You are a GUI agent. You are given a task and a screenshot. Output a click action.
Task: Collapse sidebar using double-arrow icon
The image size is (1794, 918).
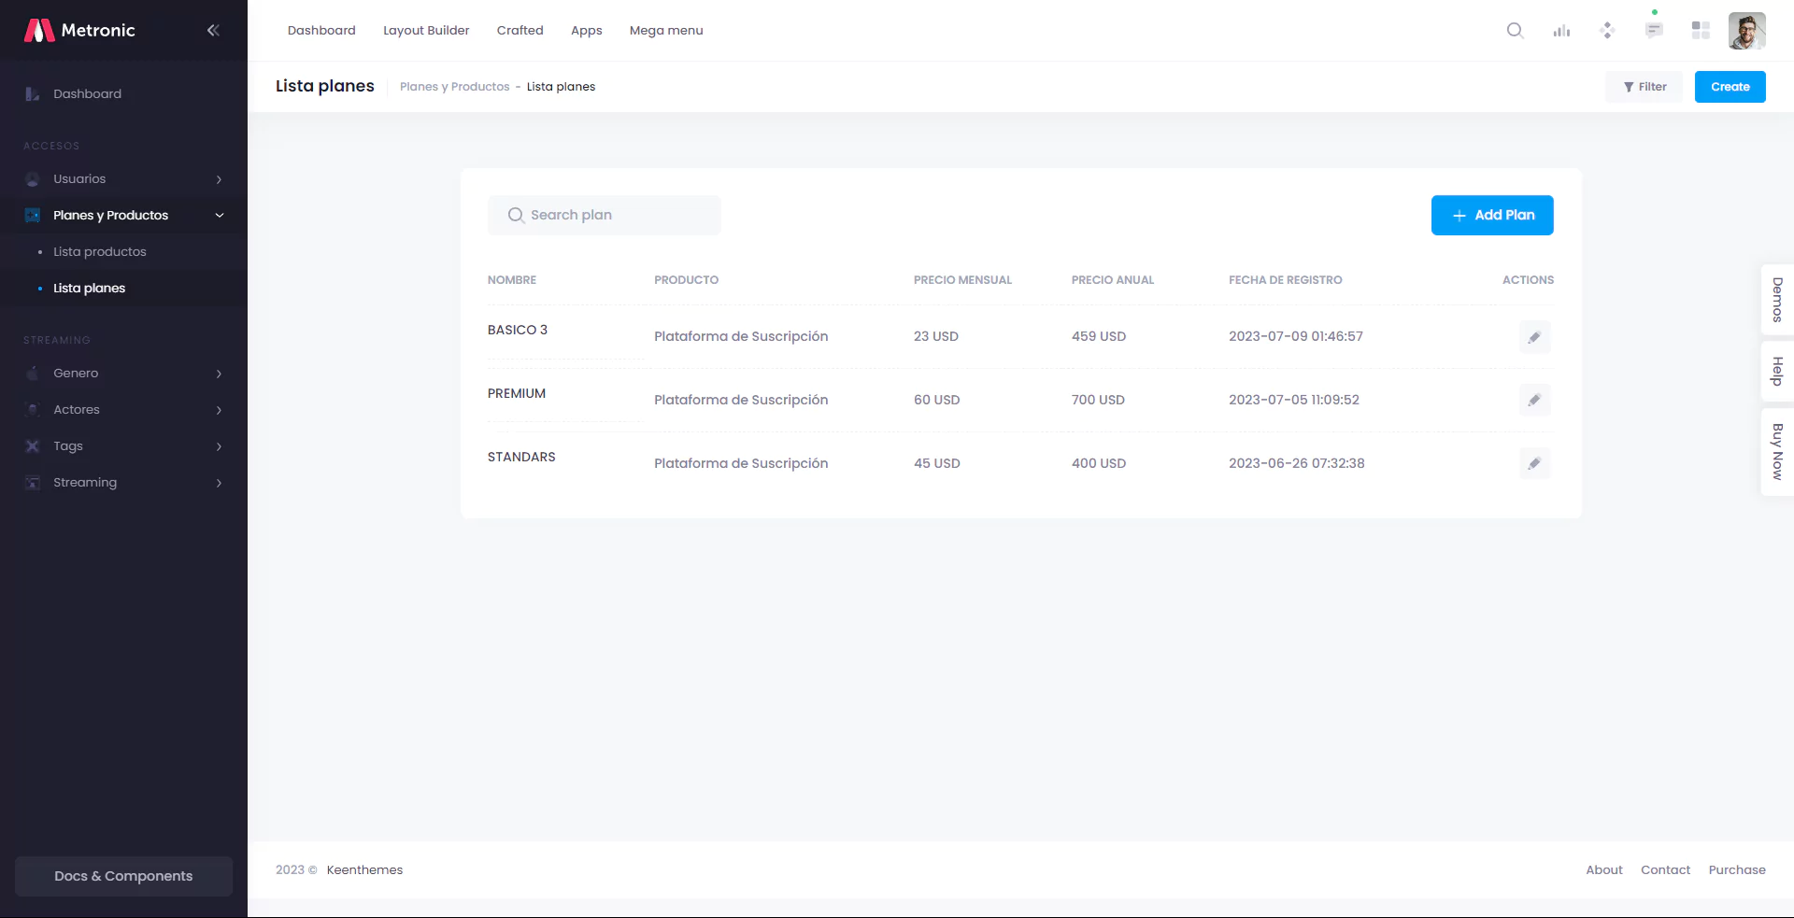[213, 31]
